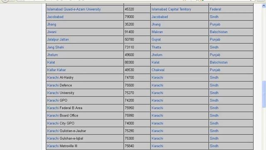Open Punjab link in the Jhelum row

pyautogui.click(x=215, y=55)
